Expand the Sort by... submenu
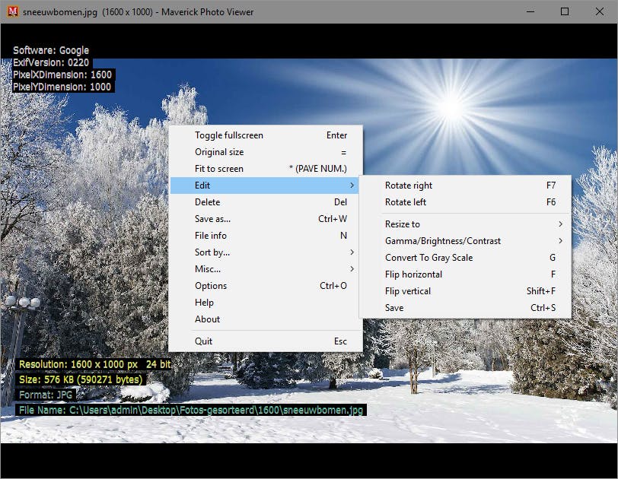The height and width of the screenshot is (479, 618). coord(266,252)
